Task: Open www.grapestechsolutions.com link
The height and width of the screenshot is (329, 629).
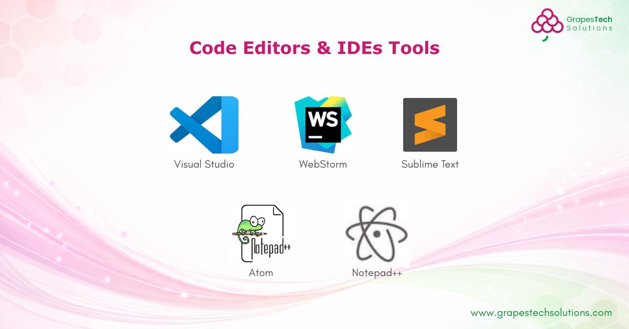Action: (x=541, y=312)
